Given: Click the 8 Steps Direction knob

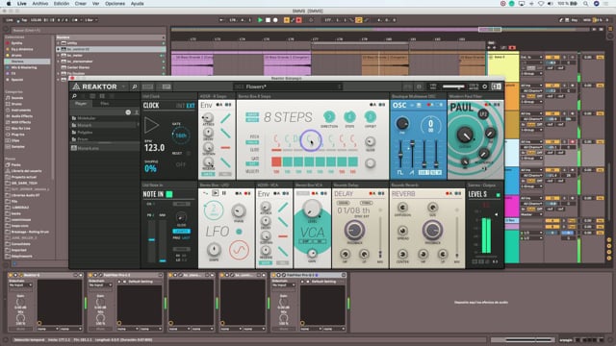Looking at the screenshot, I should [x=329, y=116].
